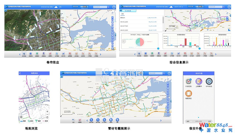
Task: Click the mobile map locate target icon
Action: coord(21,117)
